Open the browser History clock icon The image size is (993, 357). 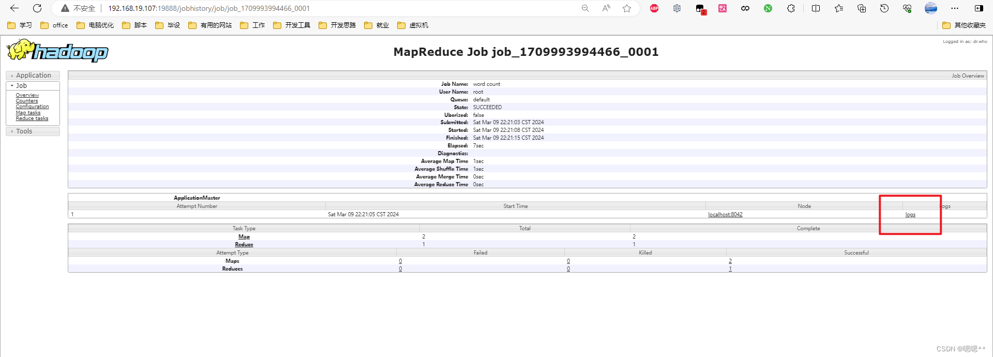tap(884, 8)
